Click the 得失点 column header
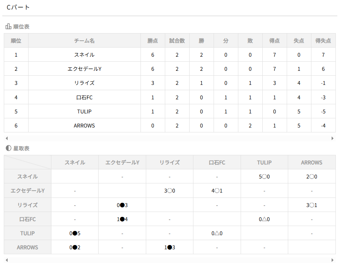This screenshot has width=340, height=266. tap(323, 41)
